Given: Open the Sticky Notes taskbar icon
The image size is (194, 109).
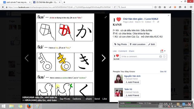Looking at the screenshot, I should coord(20,106).
